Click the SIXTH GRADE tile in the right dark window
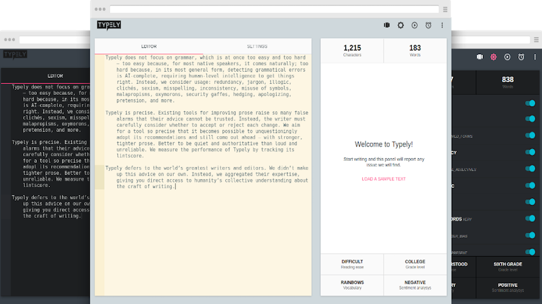The height and width of the screenshot is (304, 542). point(507,267)
